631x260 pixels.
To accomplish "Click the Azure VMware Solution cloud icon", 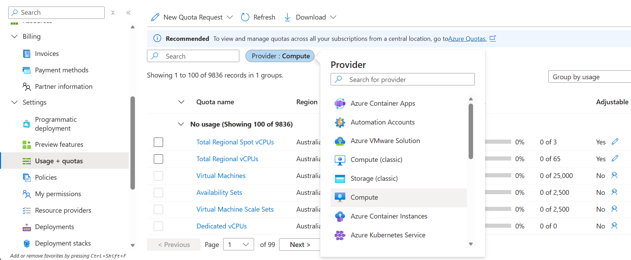I will pyautogui.click(x=340, y=141).
